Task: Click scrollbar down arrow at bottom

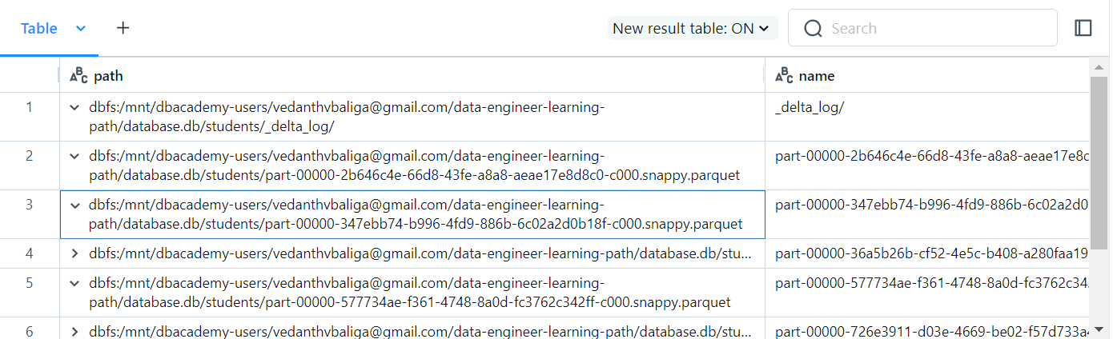Action: pos(1099,329)
